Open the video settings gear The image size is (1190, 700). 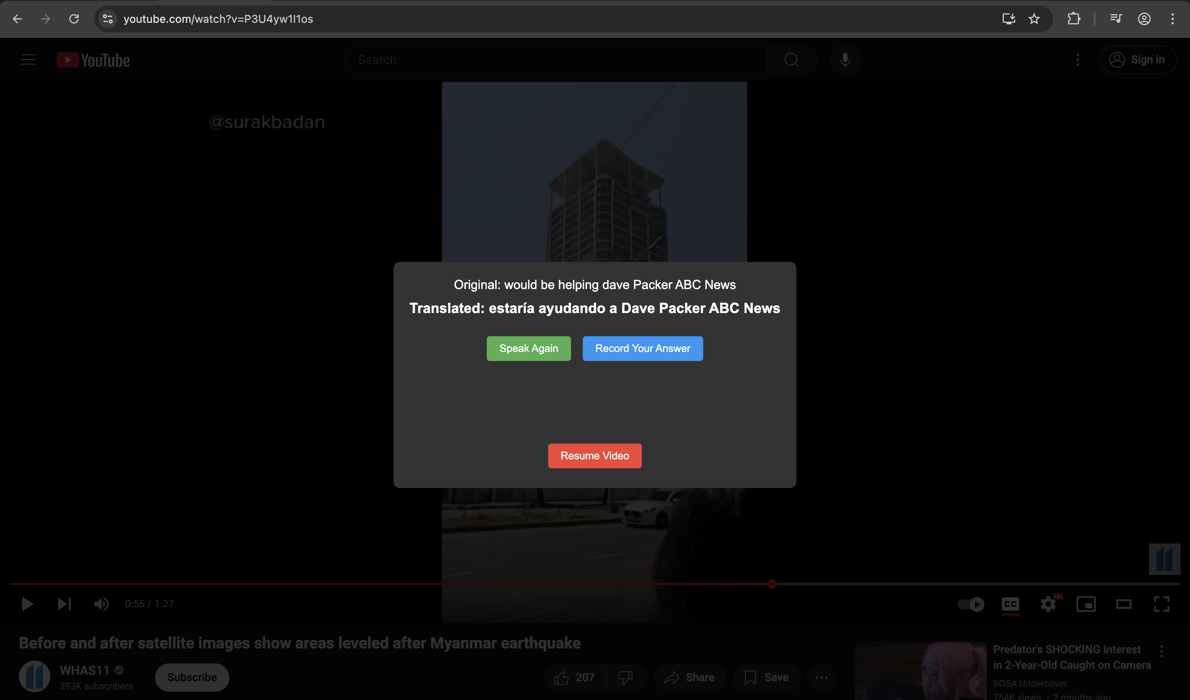click(1048, 604)
